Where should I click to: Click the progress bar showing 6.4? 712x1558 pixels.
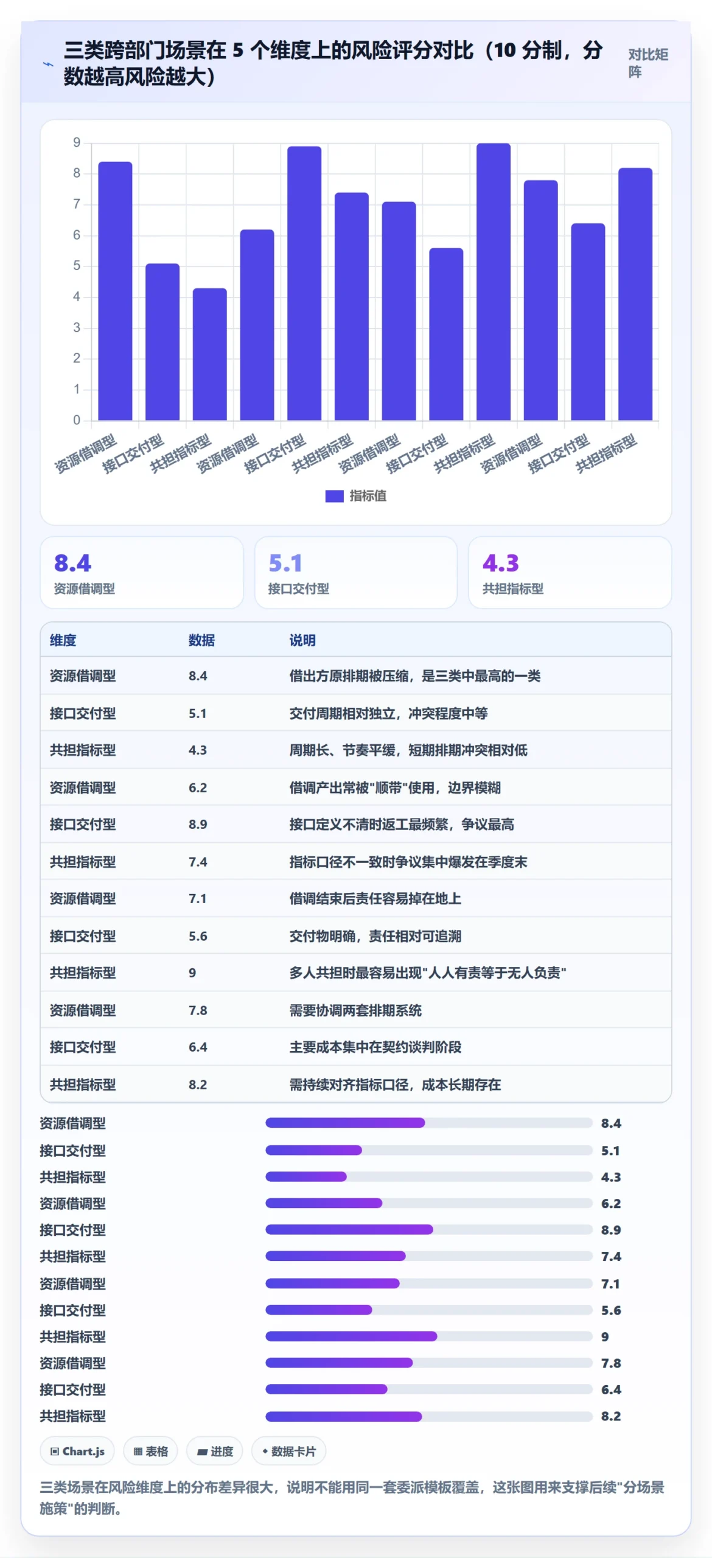429,1389
